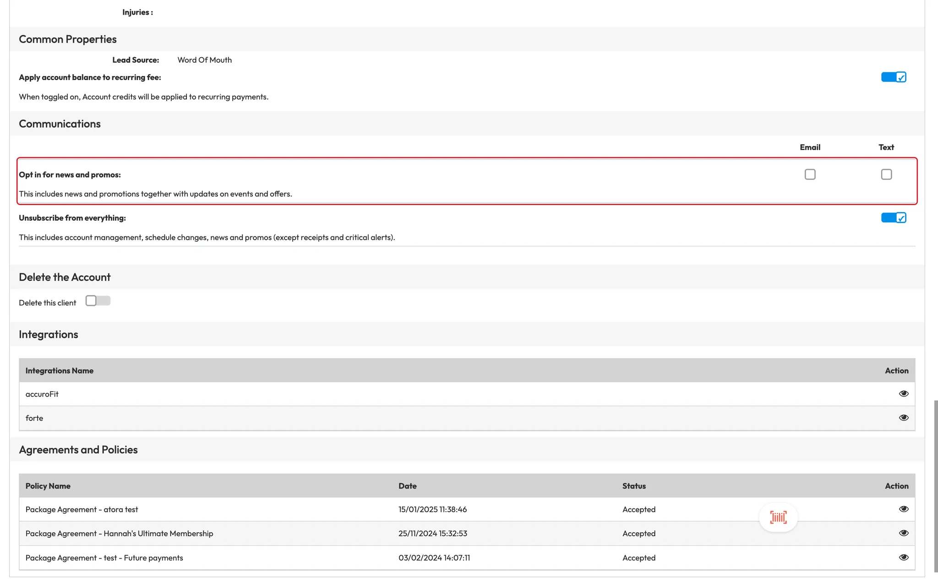View the forte integration eye icon
The image size is (938, 583).
pyautogui.click(x=903, y=418)
